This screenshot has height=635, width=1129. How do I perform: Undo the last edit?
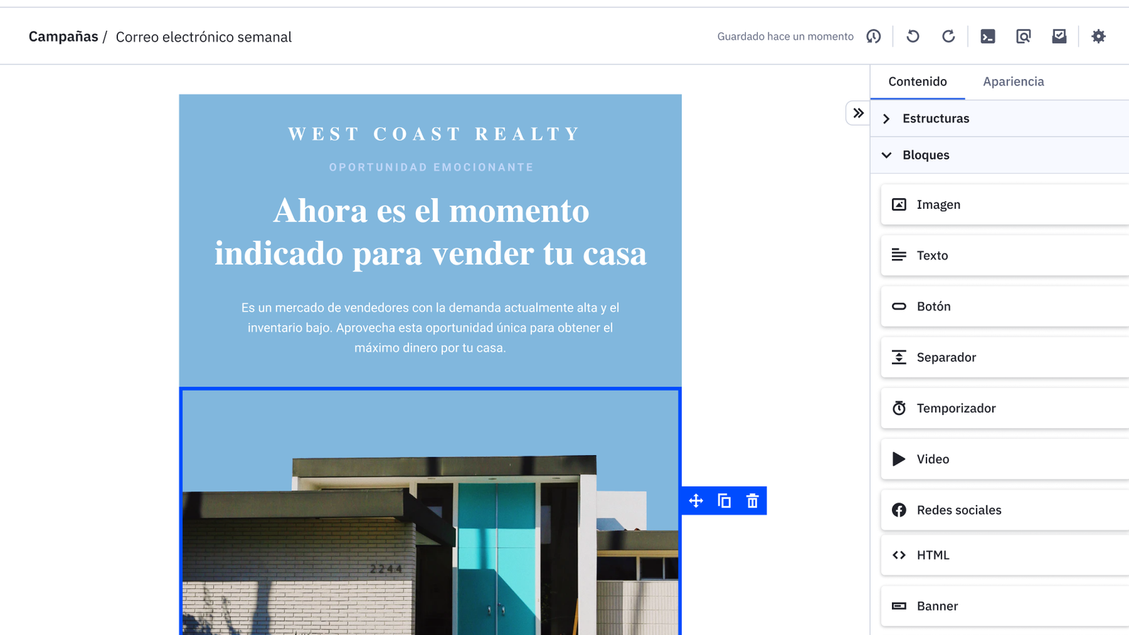[x=913, y=37]
